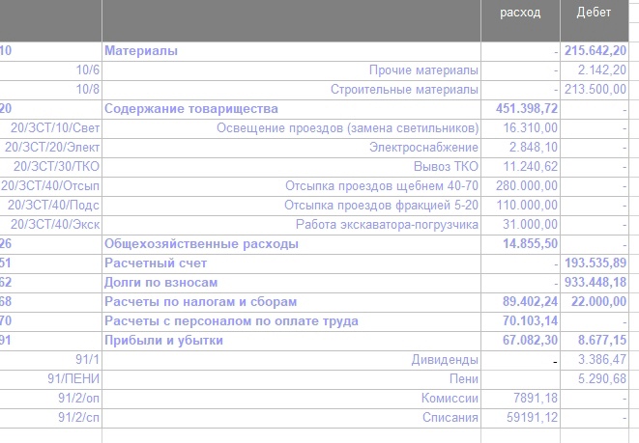639x443 pixels.
Task: Click the 'Долги по взносам' row name
Action: [161, 283]
